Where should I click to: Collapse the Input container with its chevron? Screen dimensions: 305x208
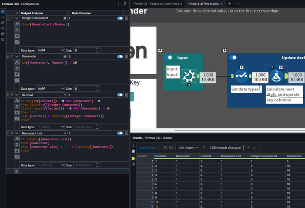coord(199,58)
